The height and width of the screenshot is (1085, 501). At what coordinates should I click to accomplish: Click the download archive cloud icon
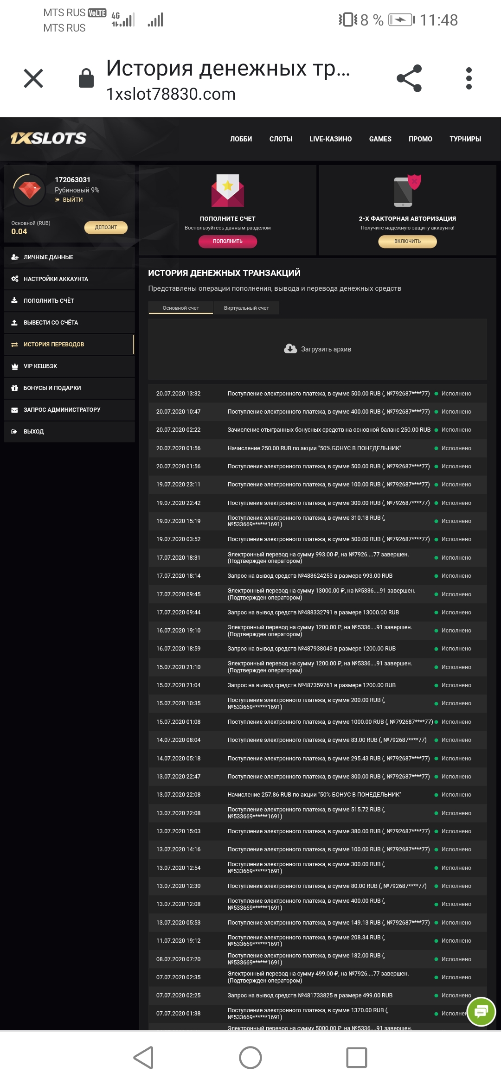click(x=290, y=349)
